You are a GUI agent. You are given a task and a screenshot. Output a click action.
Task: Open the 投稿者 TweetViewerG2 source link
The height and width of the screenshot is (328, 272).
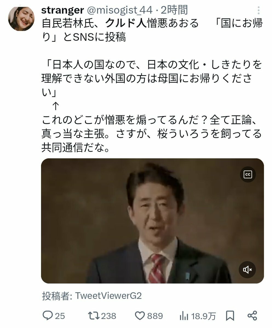pos(92,296)
